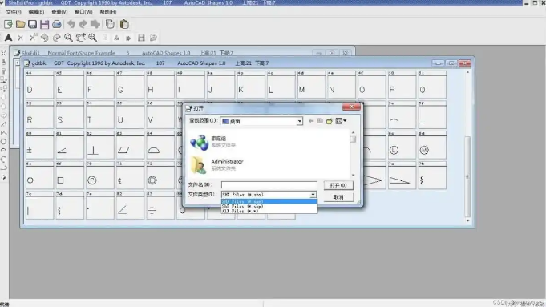The height and width of the screenshot is (307, 546).
Task: Expand the look-in location dropdown showing 桌面
Action: 299,122
